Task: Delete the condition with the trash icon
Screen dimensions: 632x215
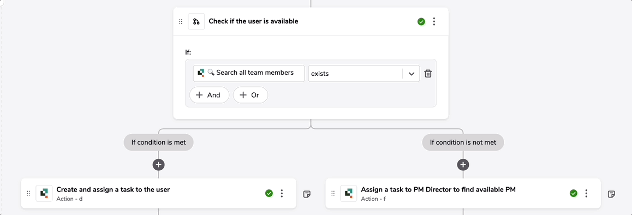Action: point(428,74)
